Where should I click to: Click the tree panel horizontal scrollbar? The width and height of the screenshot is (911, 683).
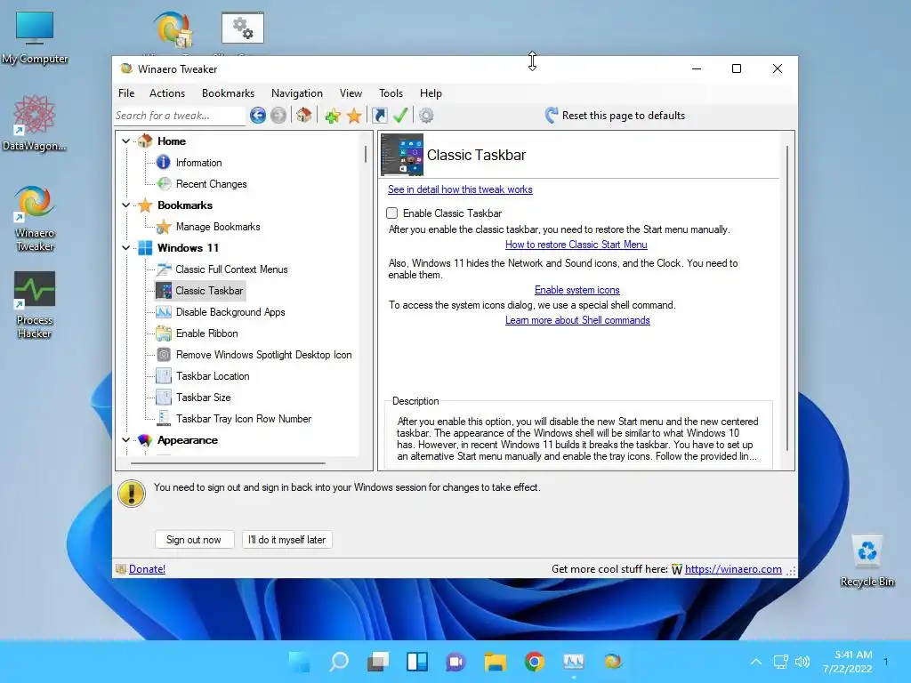[228, 463]
